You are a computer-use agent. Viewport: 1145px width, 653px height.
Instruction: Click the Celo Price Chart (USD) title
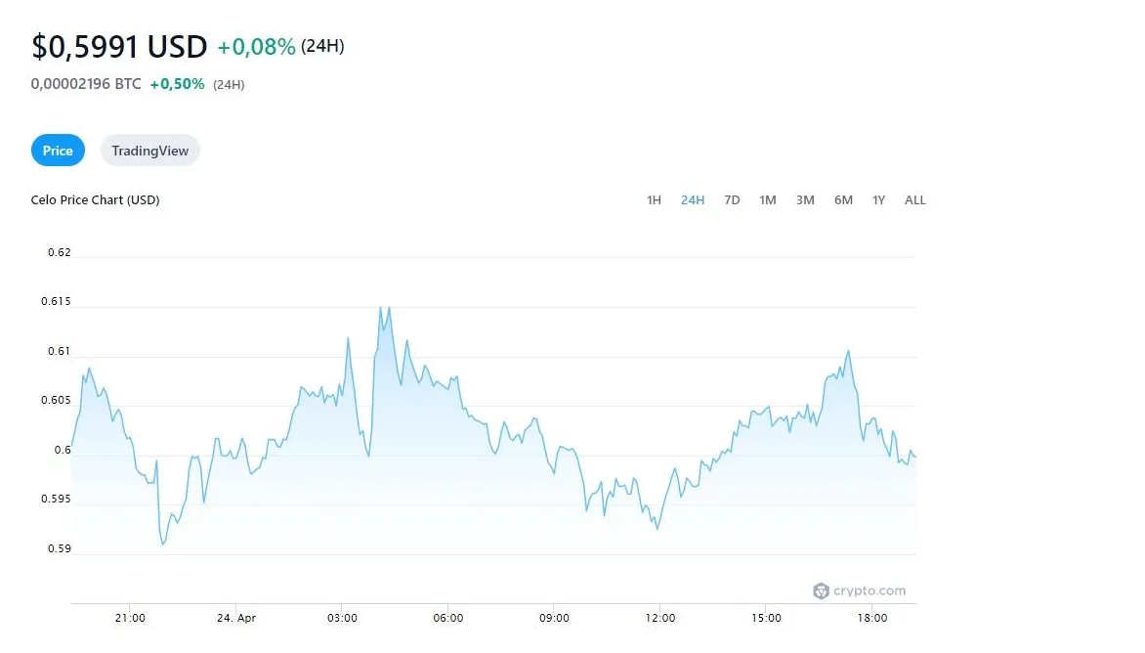pyautogui.click(x=95, y=199)
